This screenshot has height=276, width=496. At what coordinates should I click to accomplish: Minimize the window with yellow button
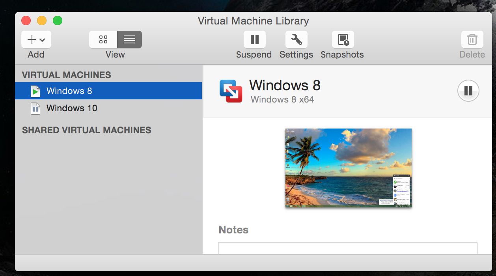tap(42, 21)
